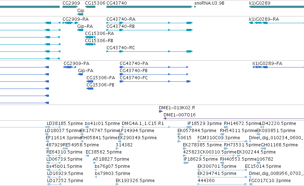Image resolution: width=304 pixels, height=186 pixels.
Task: Select EST EK290349.5prime
Action: 137,138
